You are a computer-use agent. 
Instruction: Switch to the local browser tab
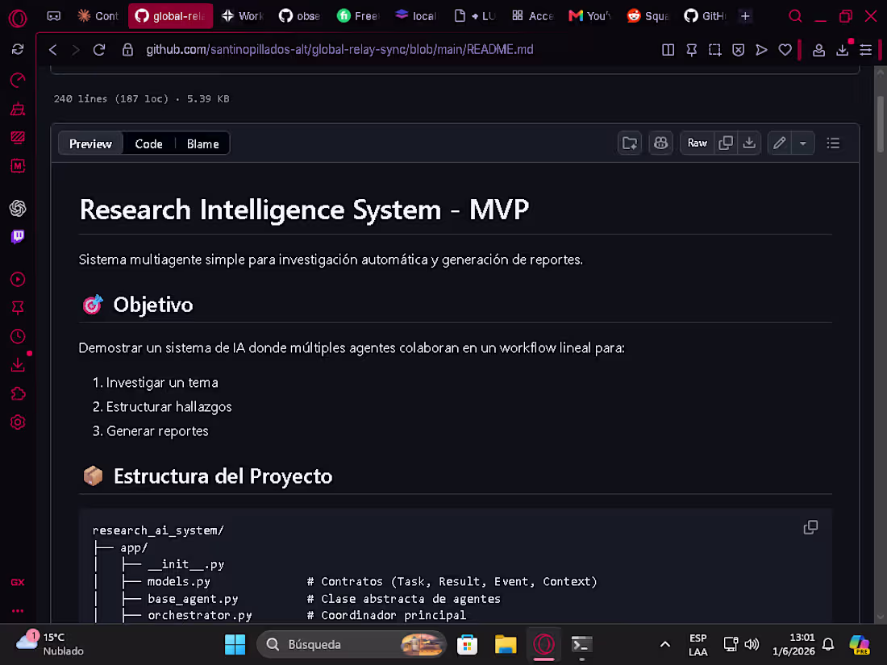[415, 16]
